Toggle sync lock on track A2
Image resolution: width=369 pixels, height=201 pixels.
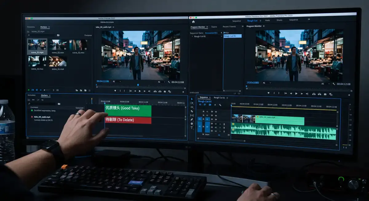tap(212, 127)
